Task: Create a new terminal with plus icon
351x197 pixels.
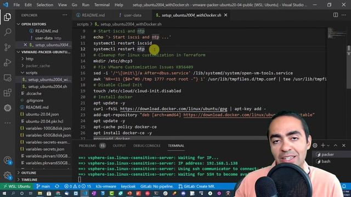Action: pyautogui.click(x=323, y=146)
